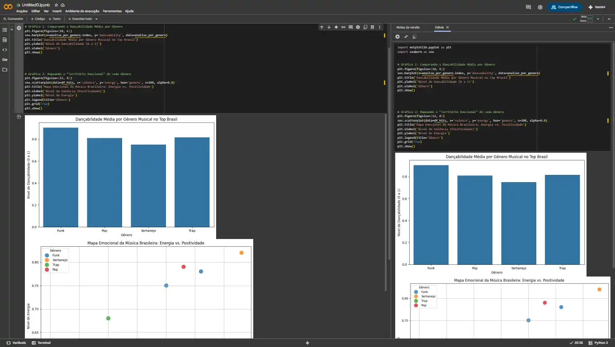615x347 pixels.
Task: Open the Variáveis panel
Action: tap(16, 343)
